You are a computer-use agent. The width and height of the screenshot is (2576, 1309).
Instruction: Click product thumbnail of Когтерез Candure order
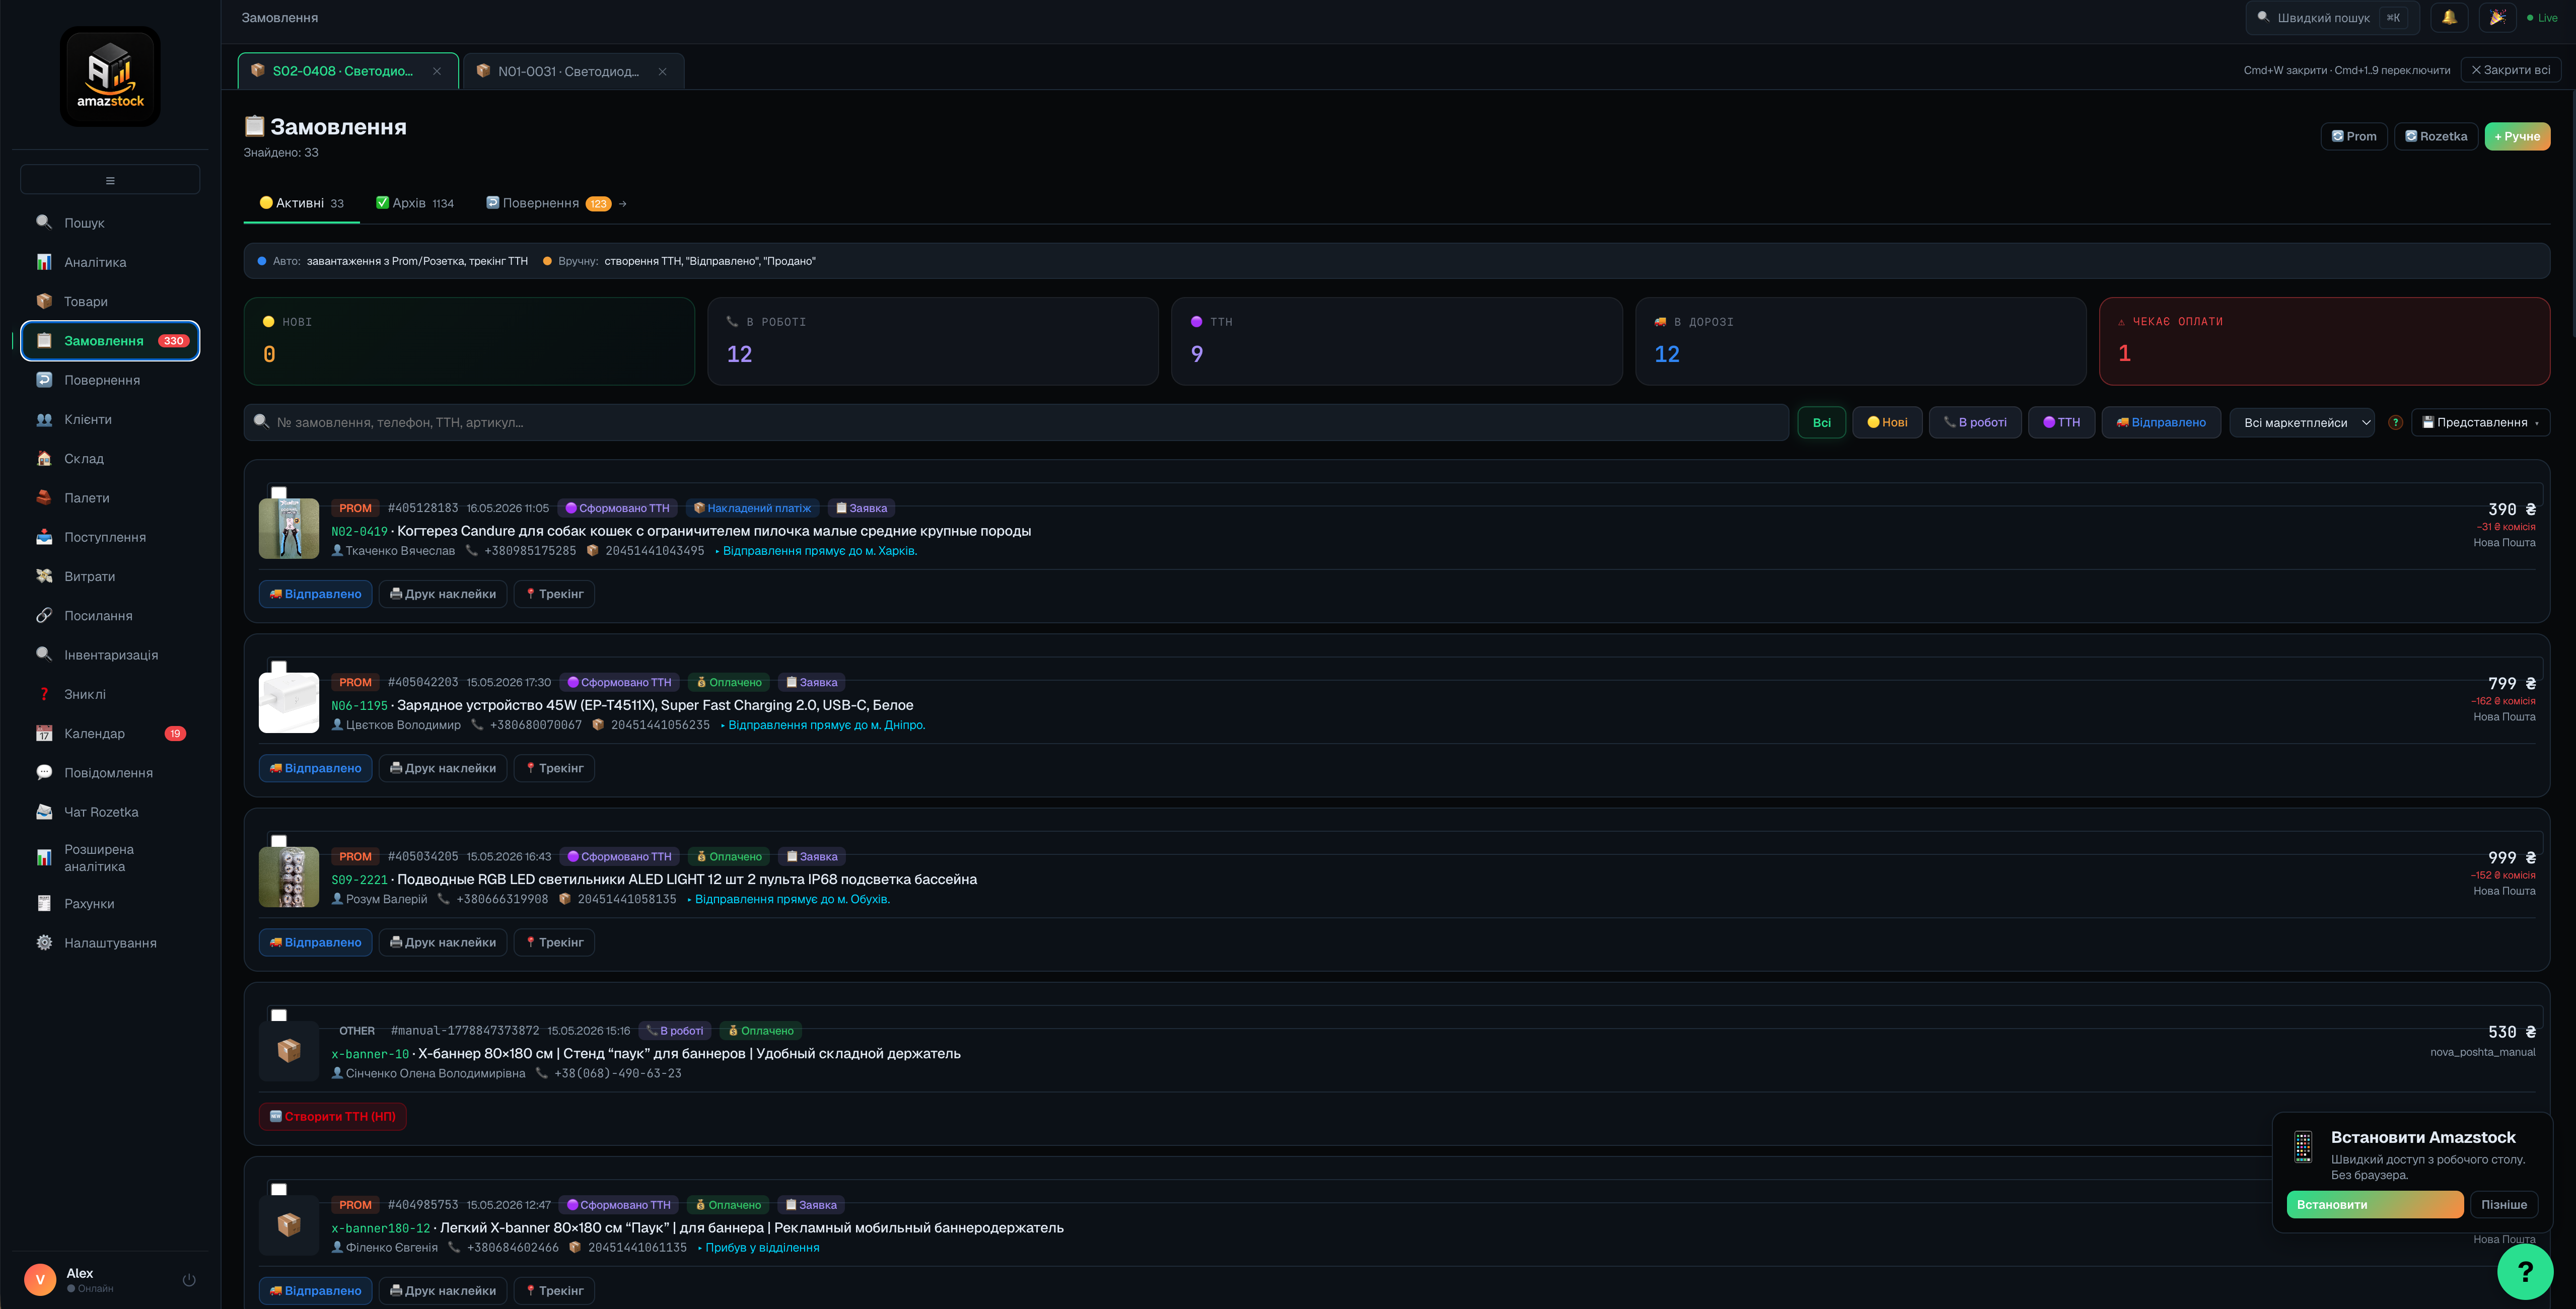point(288,528)
